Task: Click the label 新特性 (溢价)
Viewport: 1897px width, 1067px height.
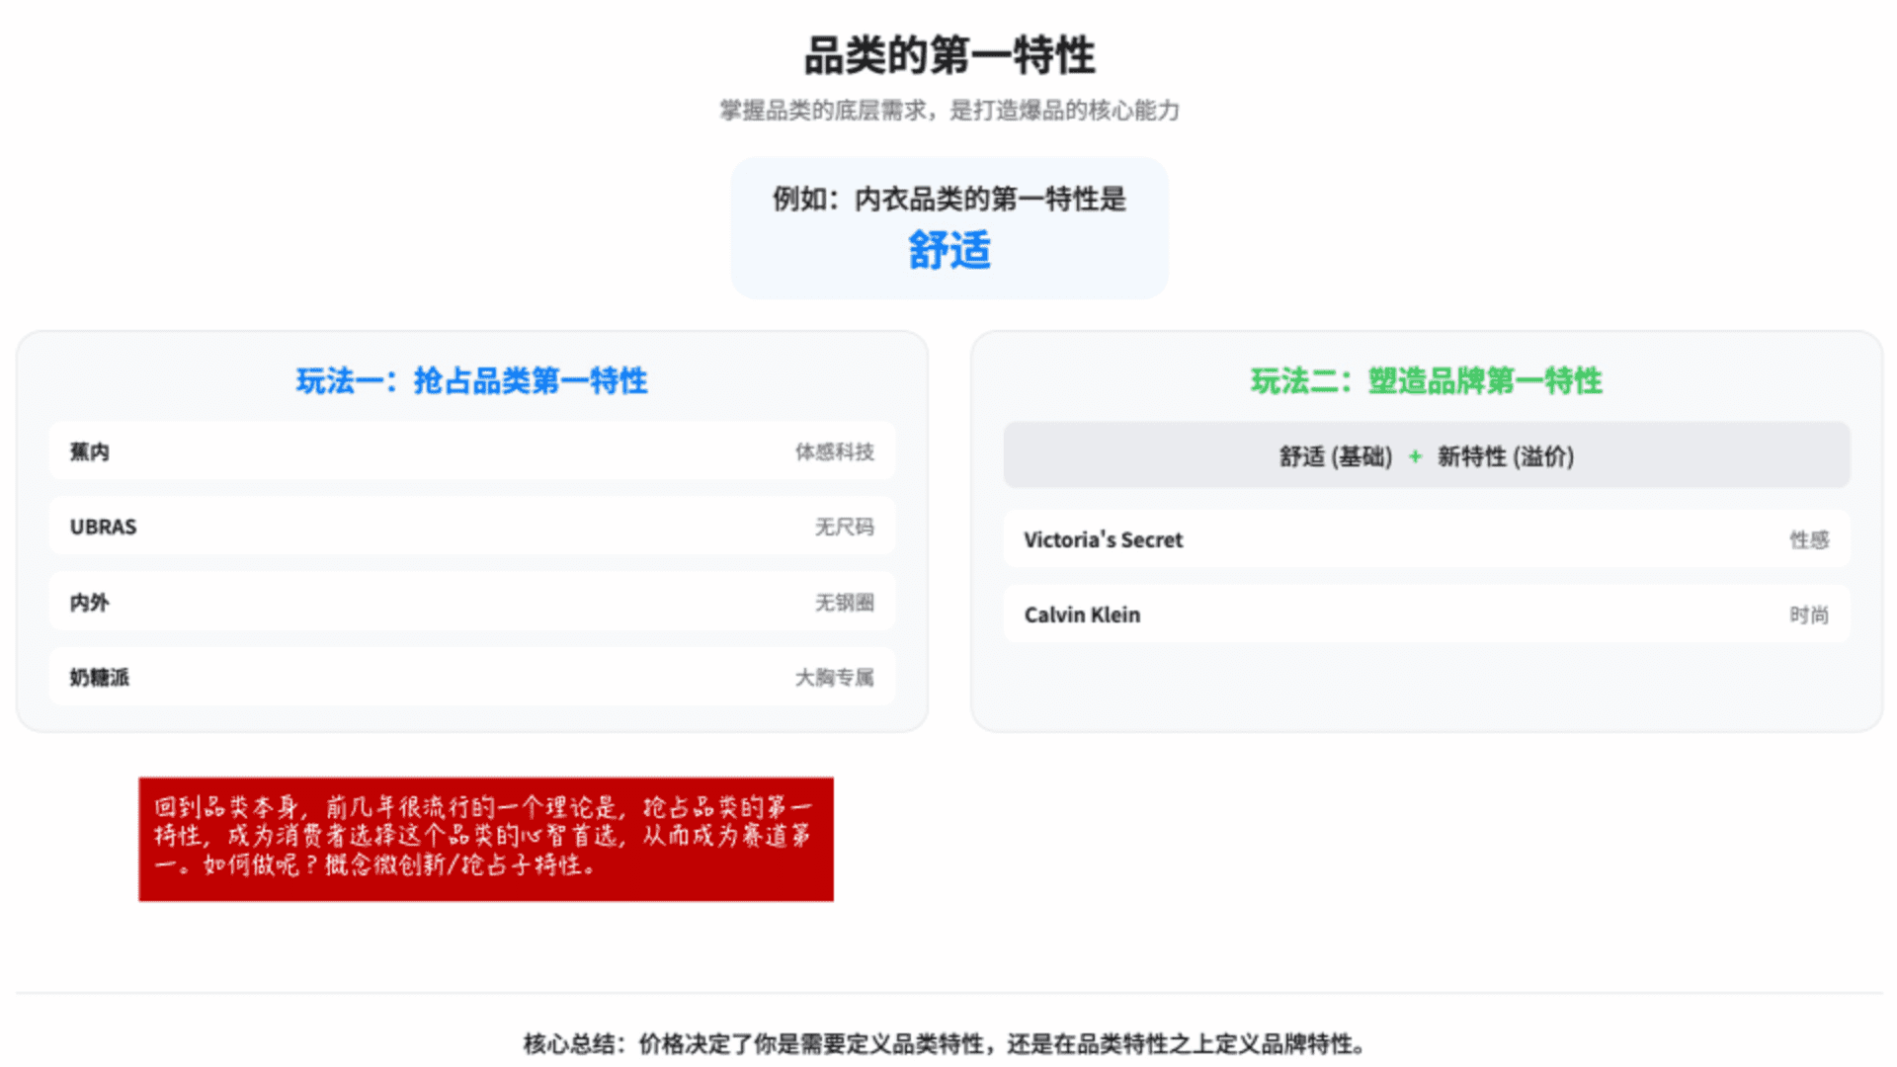Action: coord(1506,456)
